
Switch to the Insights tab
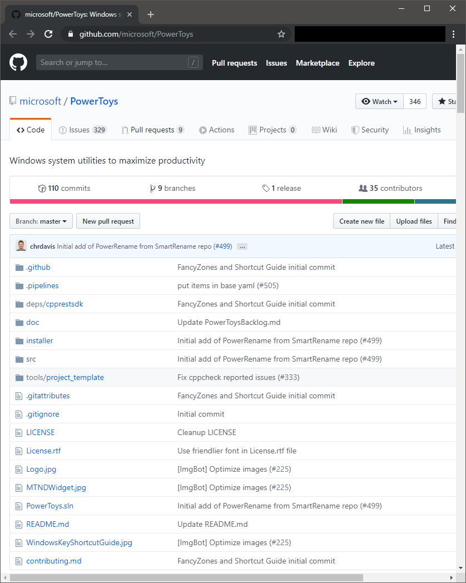[422, 130]
